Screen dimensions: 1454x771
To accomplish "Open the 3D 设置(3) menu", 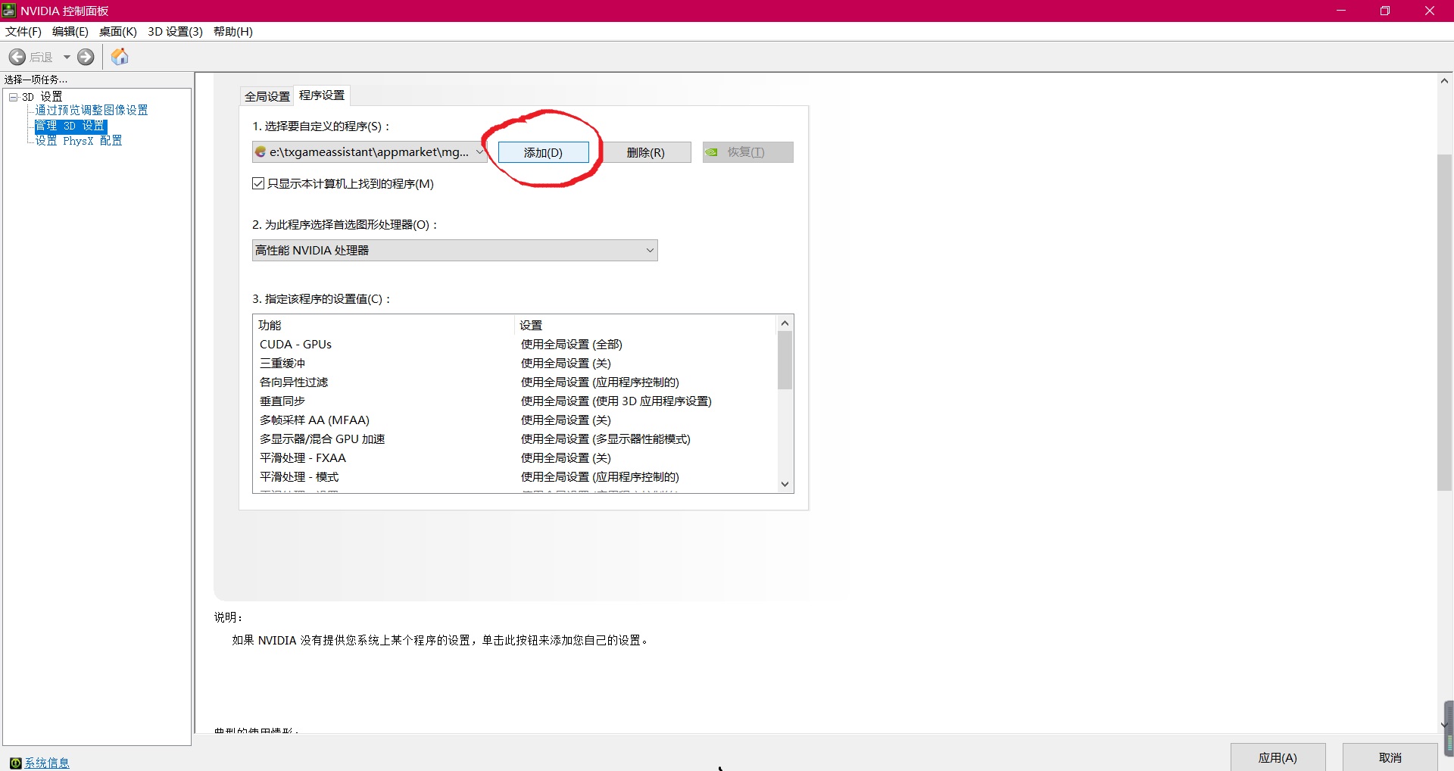I will [x=175, y=32].
